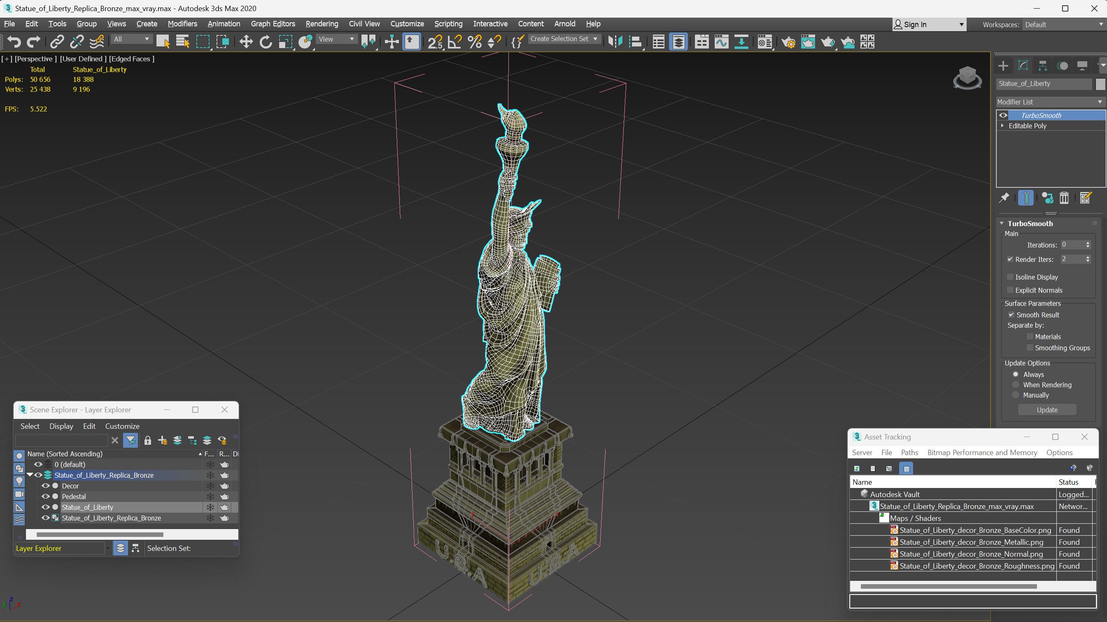Viewport: 1107px width, 622px height.
Task: Open the Hierarchy command panel tab
Action: click(1042, 66)
